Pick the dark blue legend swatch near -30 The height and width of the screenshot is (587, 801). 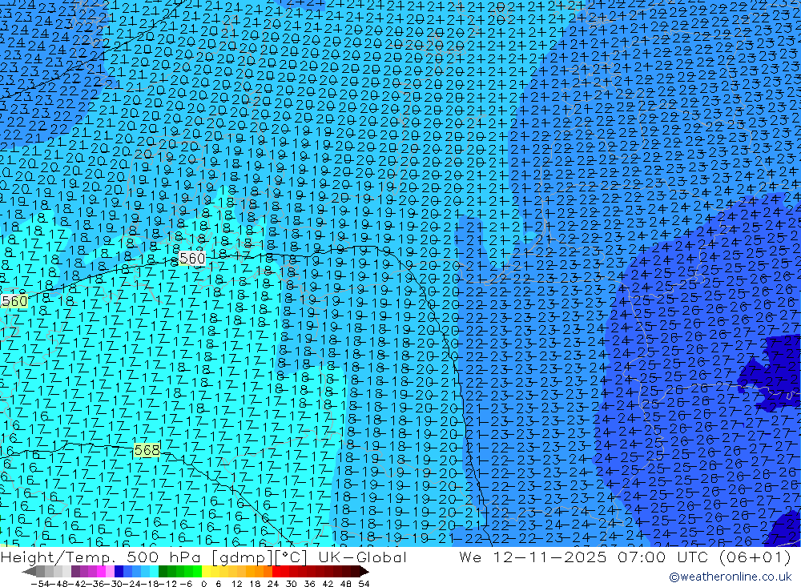(x=119, y=572)
